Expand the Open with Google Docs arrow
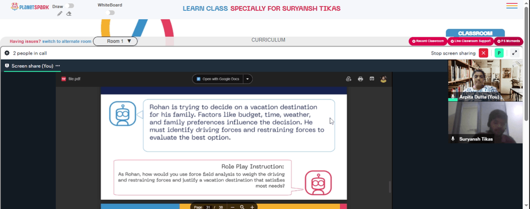530x209 pixels. click(248, 79)
